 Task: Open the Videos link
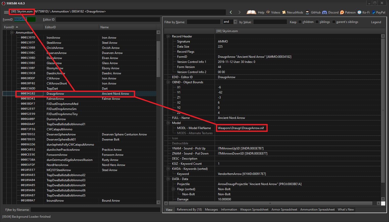[x=273, y=12]
